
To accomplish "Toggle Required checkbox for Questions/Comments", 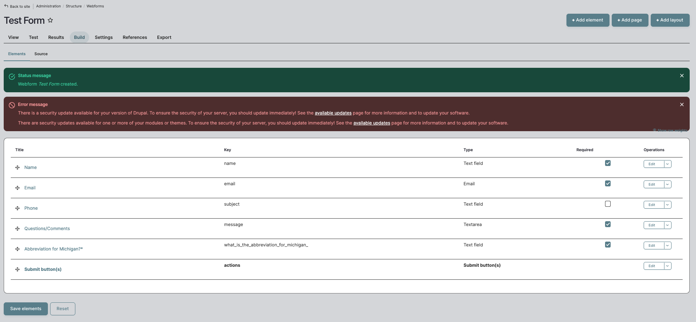I will click(608, 224).
